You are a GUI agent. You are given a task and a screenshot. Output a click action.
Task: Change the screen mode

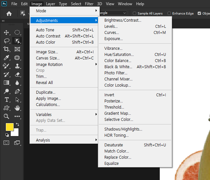click(17, 143)
